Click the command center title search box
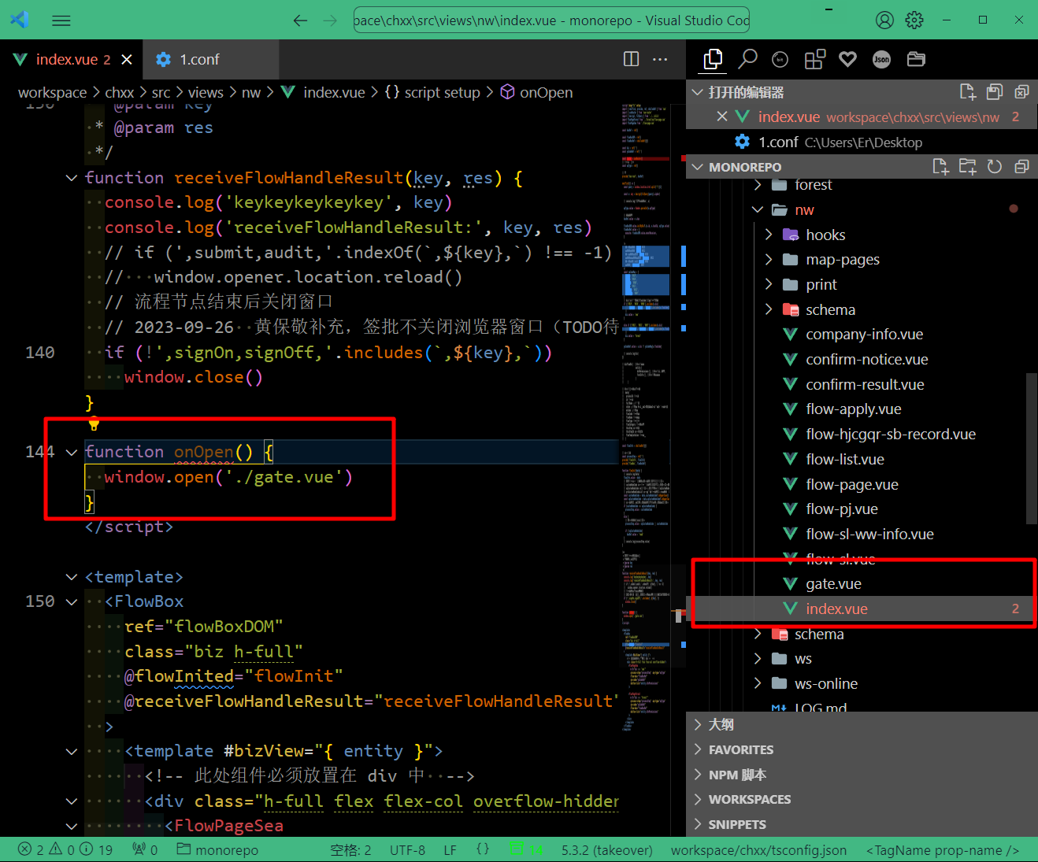The height and width of the screenshot is (862, 1038). 551,20
